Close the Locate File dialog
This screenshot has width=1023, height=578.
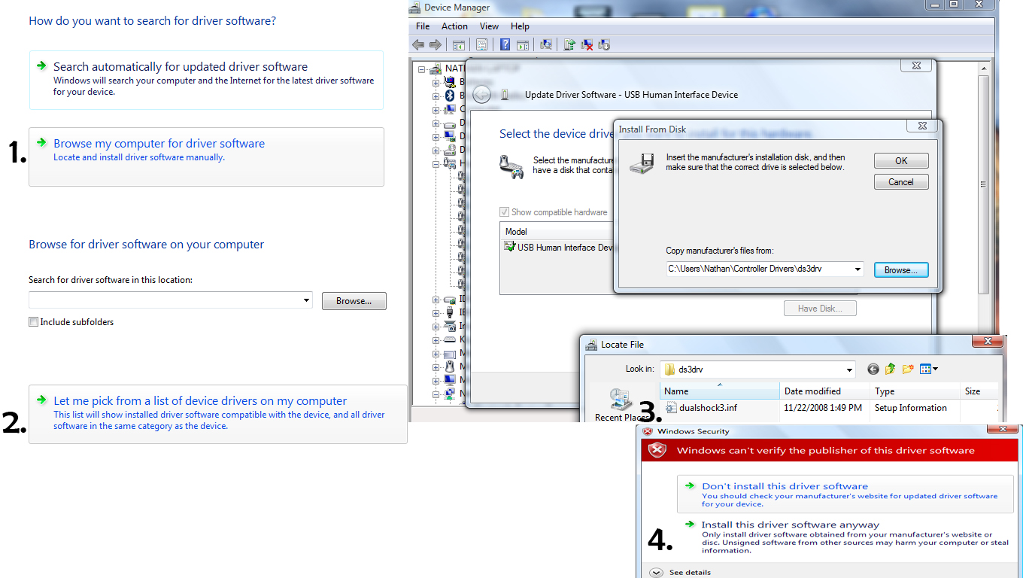coord(988,342)
